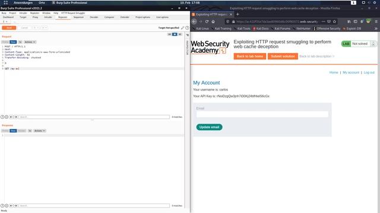Switch response view to Raw
The height and width of the screenshot is (213, 380).
(13, 131)
